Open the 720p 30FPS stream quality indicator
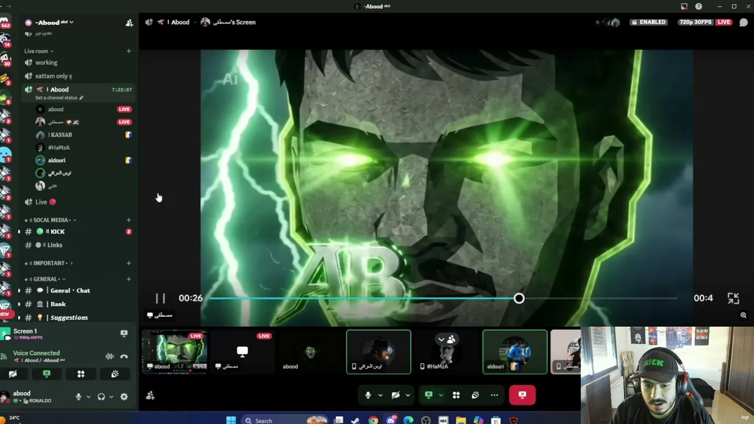 click(696, 22)
